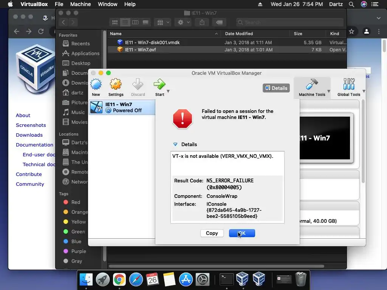This screenshot has height=290, width=387.
Task: Switch Finder to gallery view
Action: pos(146,22)
